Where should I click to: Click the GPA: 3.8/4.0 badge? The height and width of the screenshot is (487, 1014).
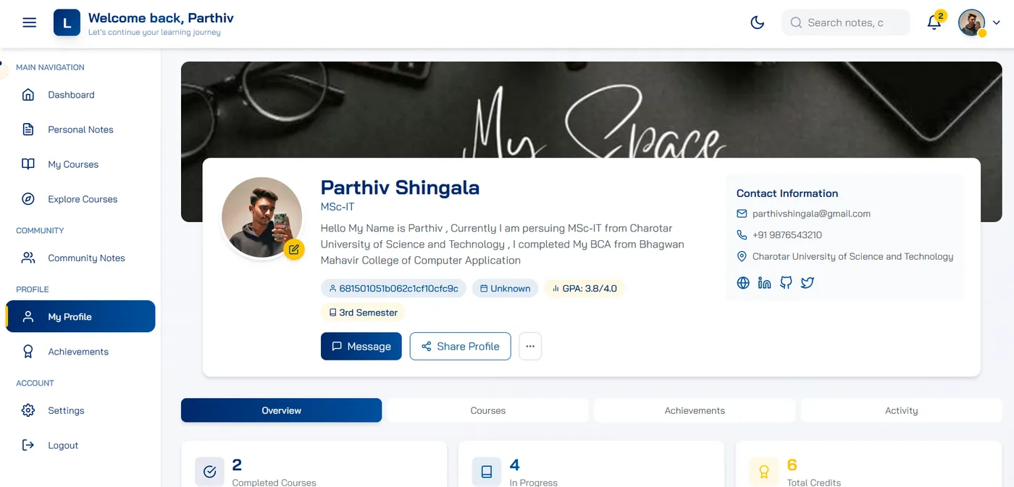(584, 288)
